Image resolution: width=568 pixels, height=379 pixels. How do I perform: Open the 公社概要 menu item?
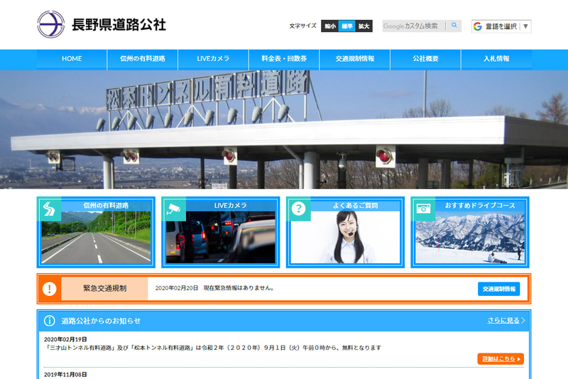425,59
